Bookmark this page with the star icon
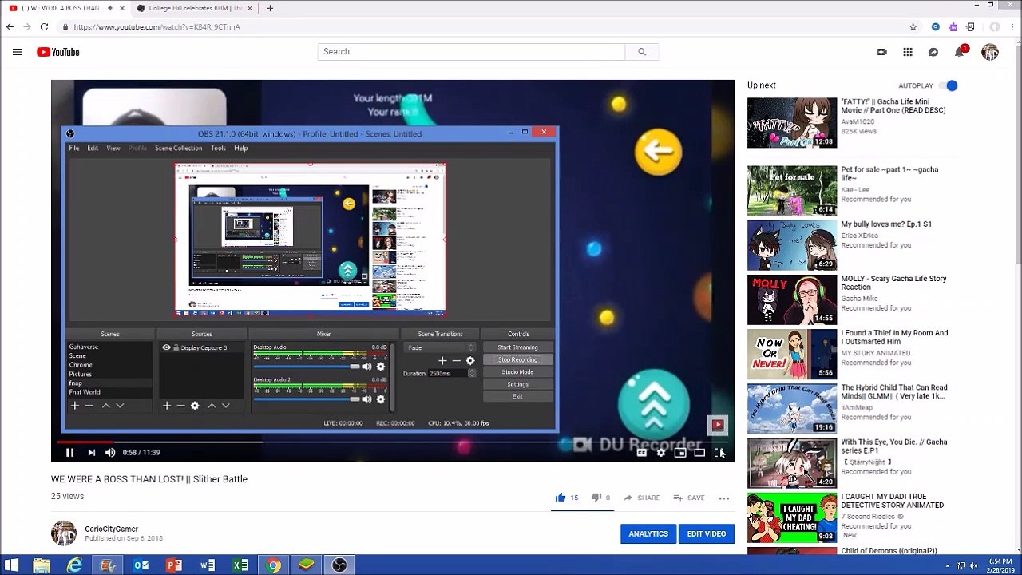1022x575 pixels. tap(913, 27)
